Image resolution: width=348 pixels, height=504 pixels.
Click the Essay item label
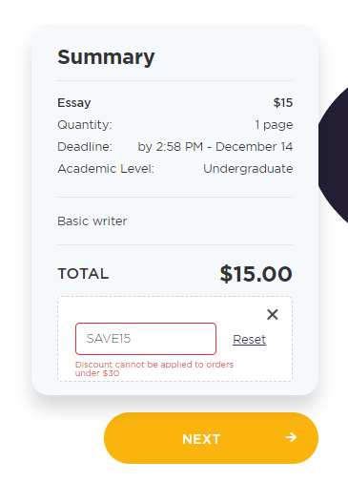tap(74, 103)
